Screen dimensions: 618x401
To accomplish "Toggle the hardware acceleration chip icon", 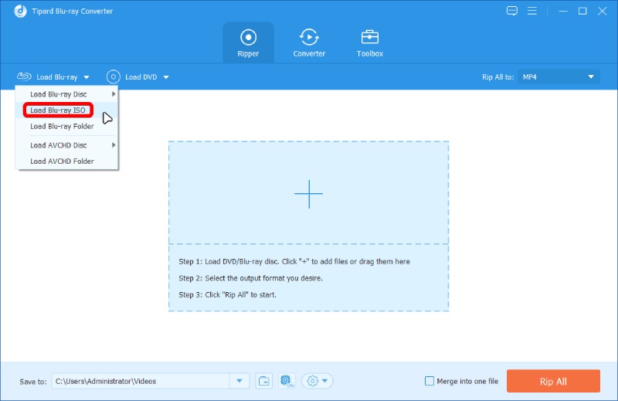I will point(287,381).
